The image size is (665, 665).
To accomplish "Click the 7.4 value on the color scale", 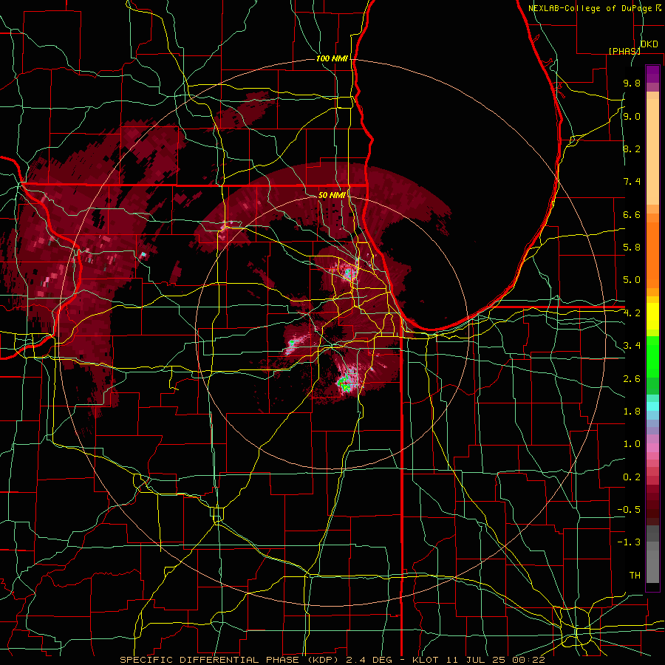I will (632, 182).
